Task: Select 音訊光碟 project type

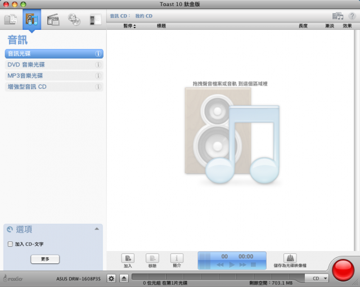Action: tap(54, 53)
